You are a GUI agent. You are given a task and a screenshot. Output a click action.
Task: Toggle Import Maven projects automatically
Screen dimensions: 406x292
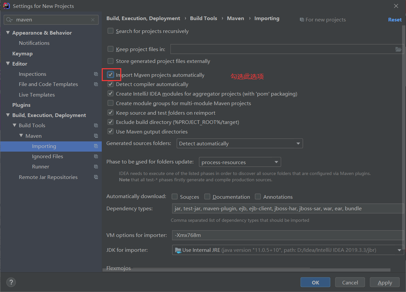[x=111, y=75]
